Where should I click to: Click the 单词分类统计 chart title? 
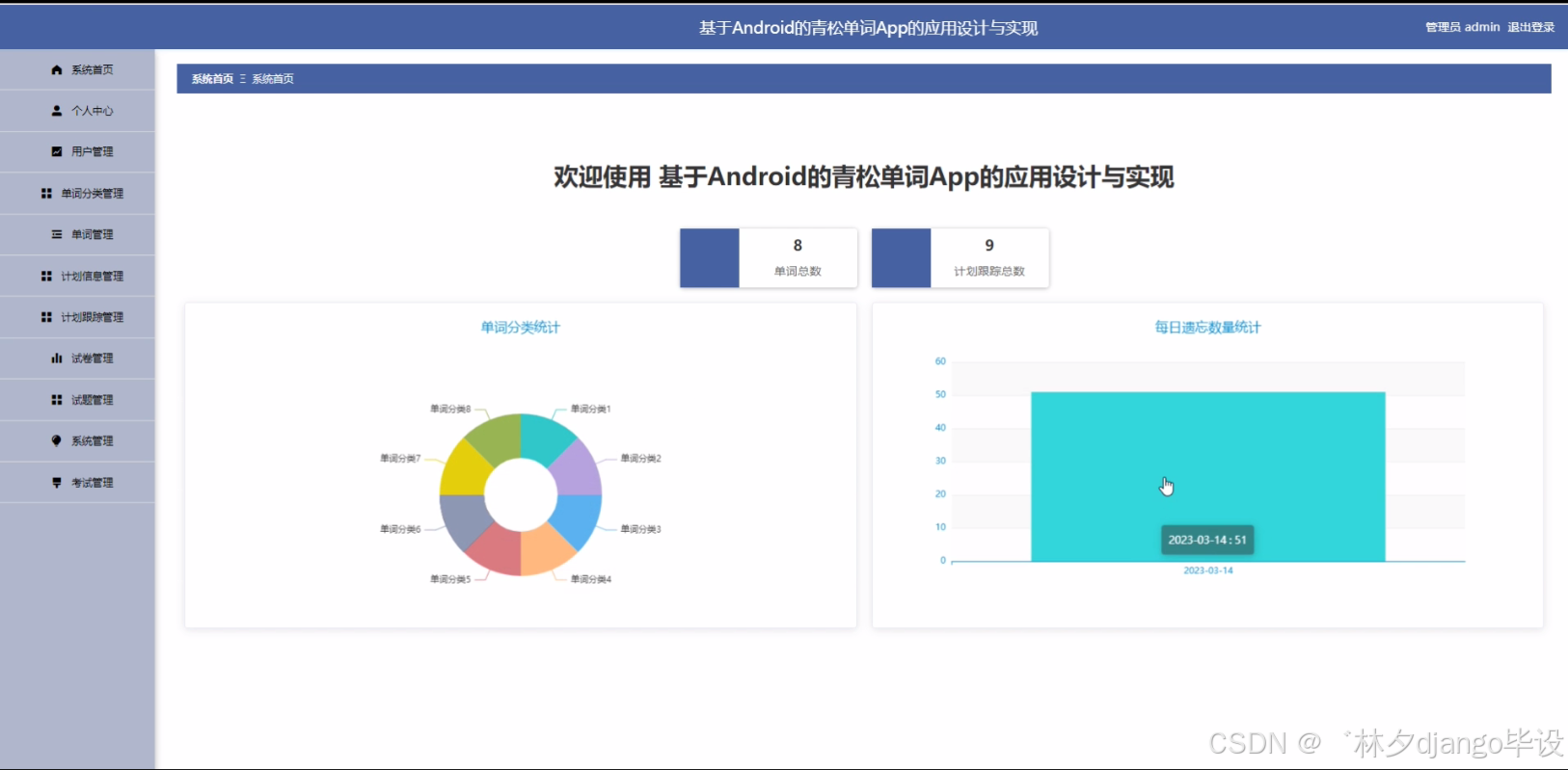521,328
